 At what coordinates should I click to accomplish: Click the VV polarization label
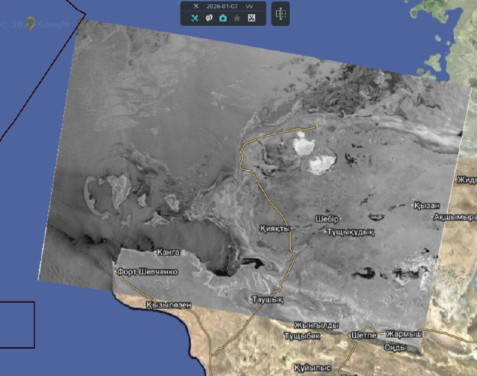pyautogui.click(x=249, y=5)
